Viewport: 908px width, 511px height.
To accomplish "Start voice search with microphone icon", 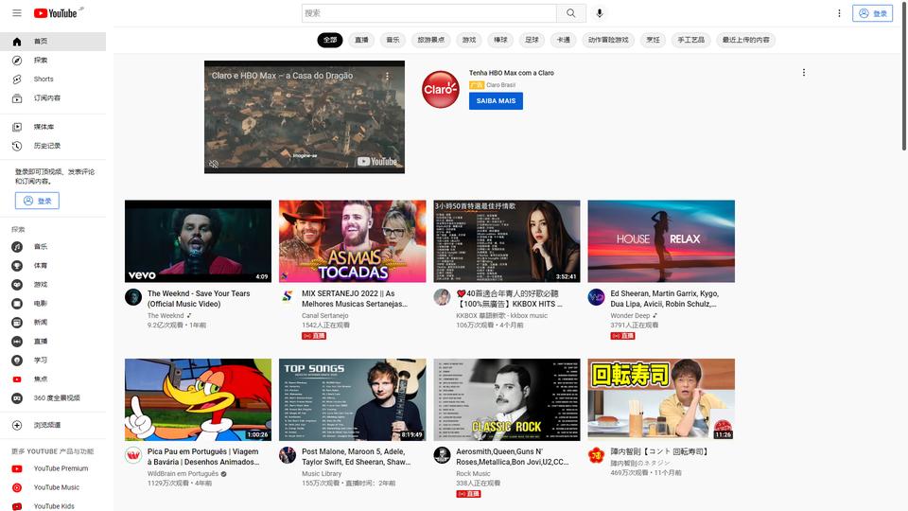I will click(600, 12).
